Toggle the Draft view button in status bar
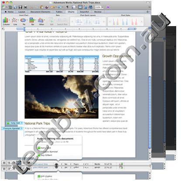This screenshot has width=181, height=187. 4,163
